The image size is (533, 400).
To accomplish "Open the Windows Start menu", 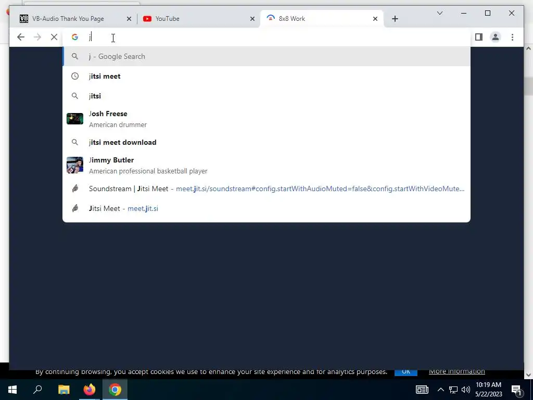I will tap(12, 390).
